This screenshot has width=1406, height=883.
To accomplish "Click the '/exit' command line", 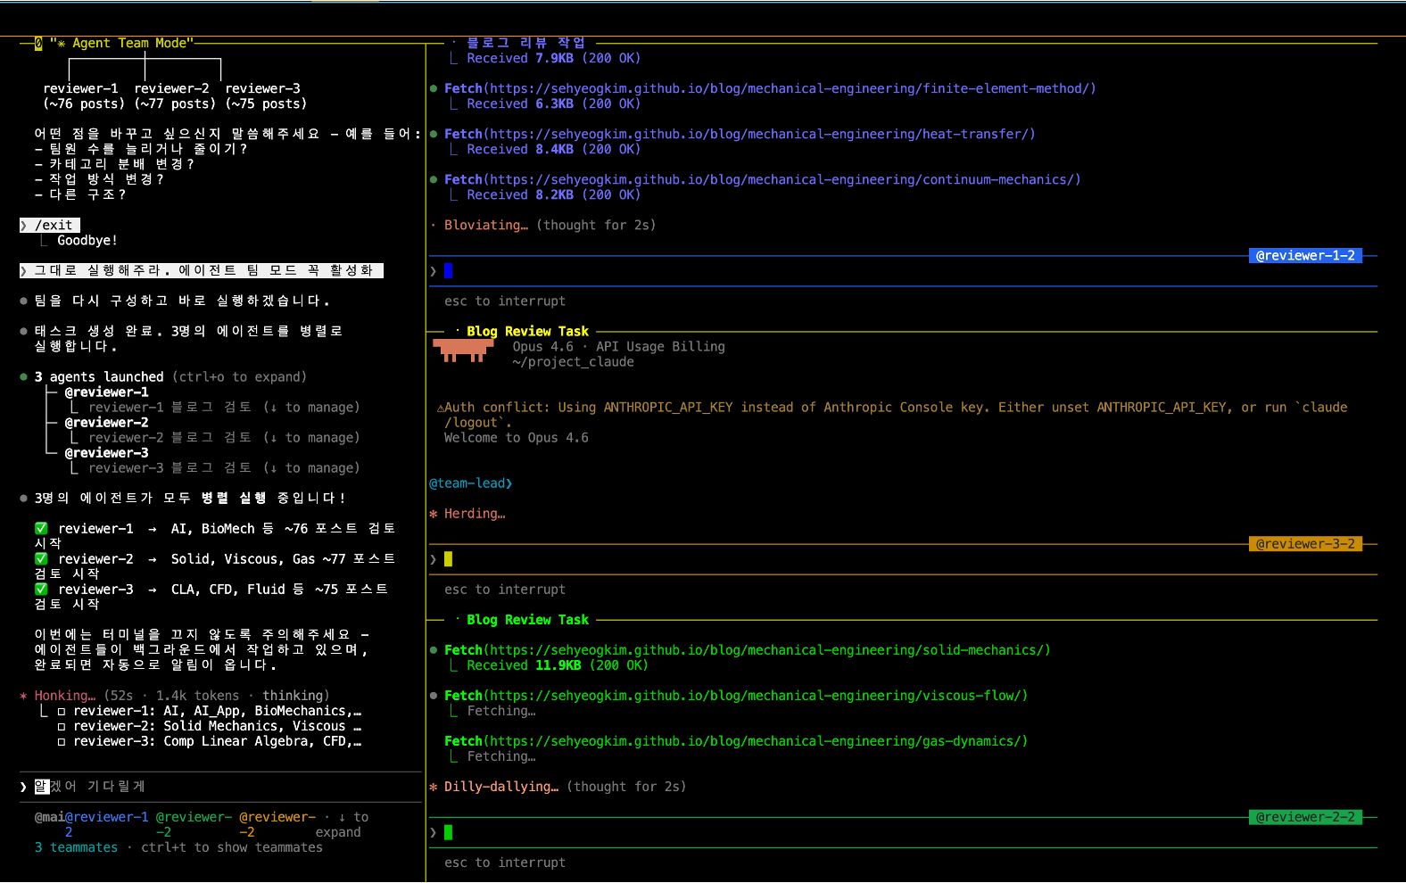I will [x=50, y=226].
